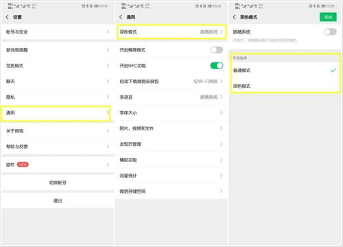Tap back arrow on 深色模式 screen
This screenshot has height=247, width=343.
[235, 17]
